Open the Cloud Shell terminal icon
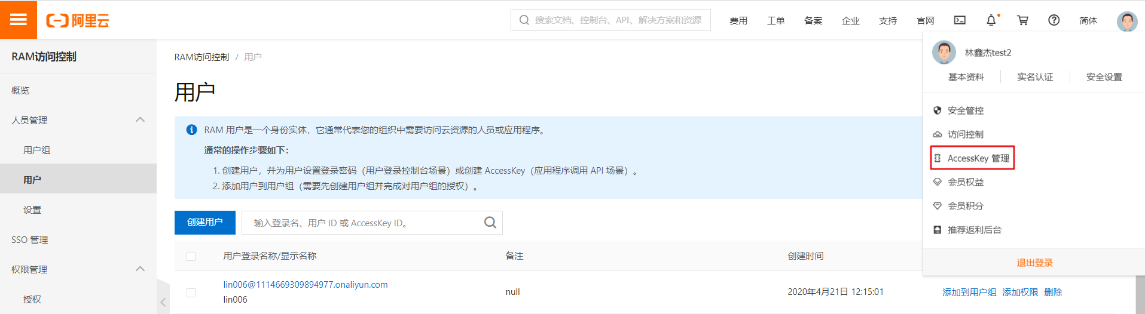The width and height of the screenshot is (1145, 314). (x=960, y=20)
